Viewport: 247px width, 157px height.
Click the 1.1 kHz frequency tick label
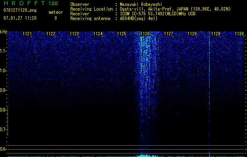(3, 51)
